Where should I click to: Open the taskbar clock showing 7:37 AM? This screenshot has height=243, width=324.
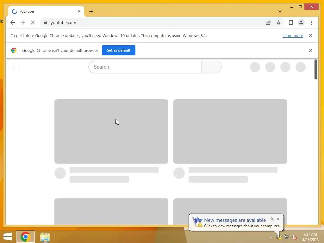[310, 237]
